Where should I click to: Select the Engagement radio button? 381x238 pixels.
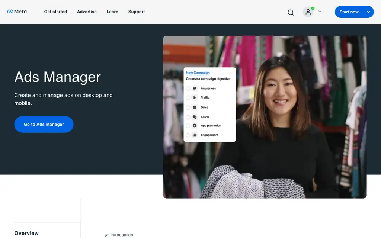point(188,135)
